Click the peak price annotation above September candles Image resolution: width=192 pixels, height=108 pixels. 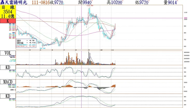pos(90,6)
